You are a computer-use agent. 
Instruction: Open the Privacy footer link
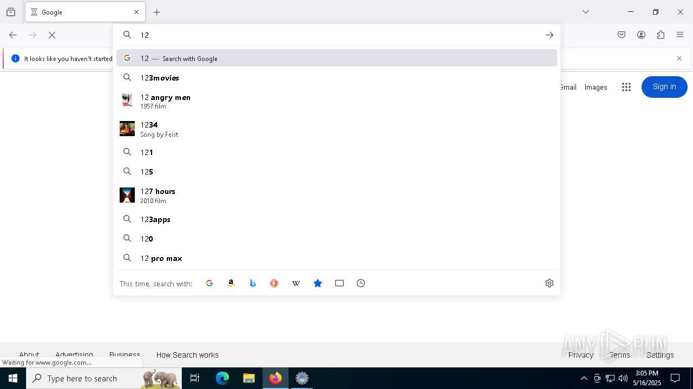tap(581, 355)
